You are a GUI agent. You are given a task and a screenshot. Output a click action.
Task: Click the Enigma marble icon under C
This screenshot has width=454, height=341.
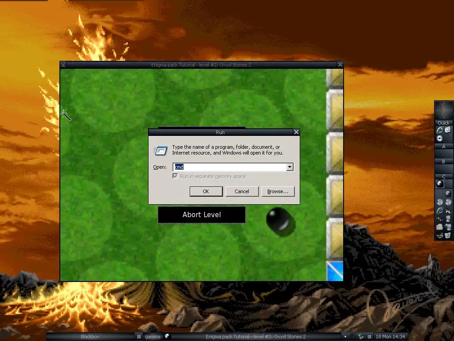pyautogui.click(x=439, y=183)
